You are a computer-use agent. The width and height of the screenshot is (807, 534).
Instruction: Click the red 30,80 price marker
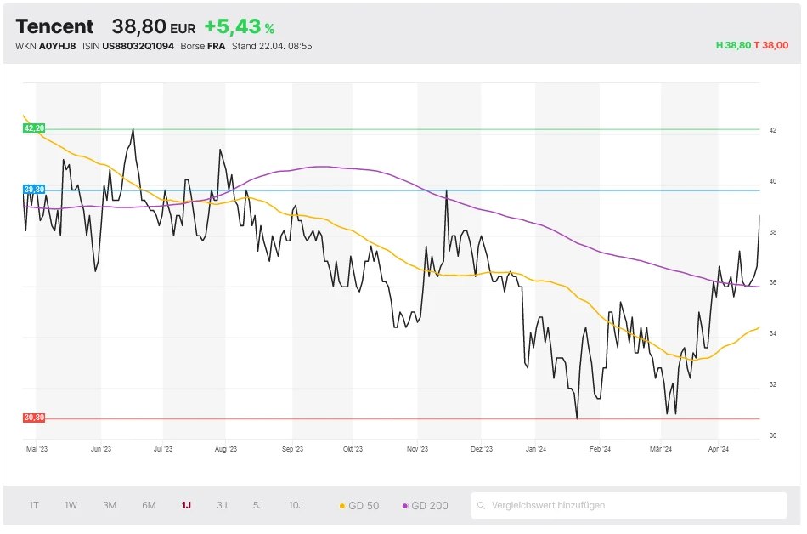[x=34, y=418]
